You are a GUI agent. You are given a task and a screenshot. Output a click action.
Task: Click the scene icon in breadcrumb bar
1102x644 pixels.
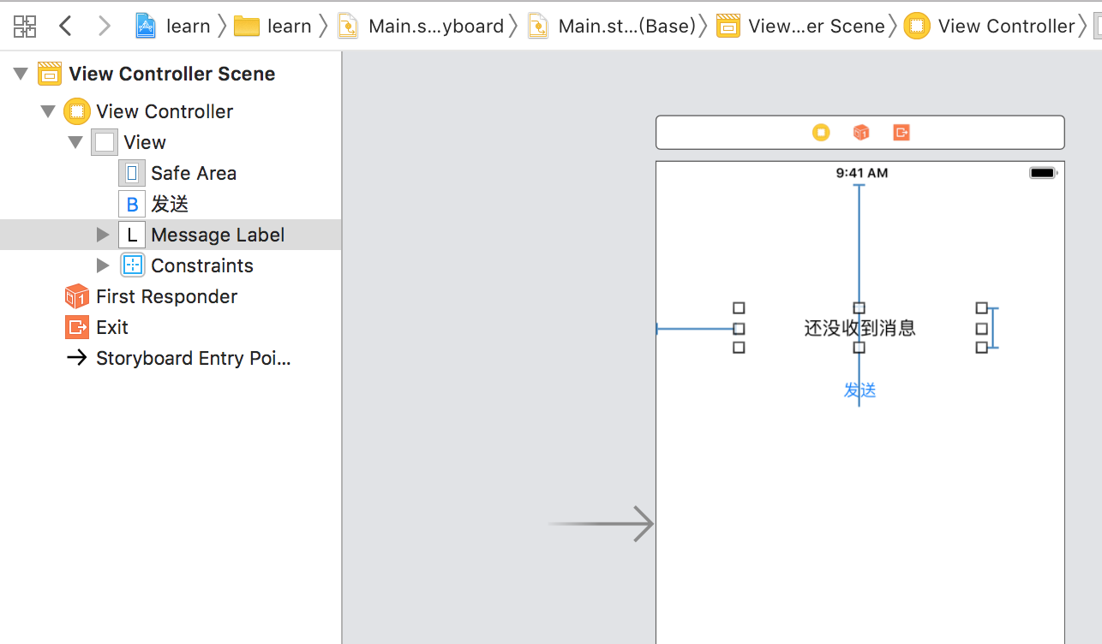729,27
